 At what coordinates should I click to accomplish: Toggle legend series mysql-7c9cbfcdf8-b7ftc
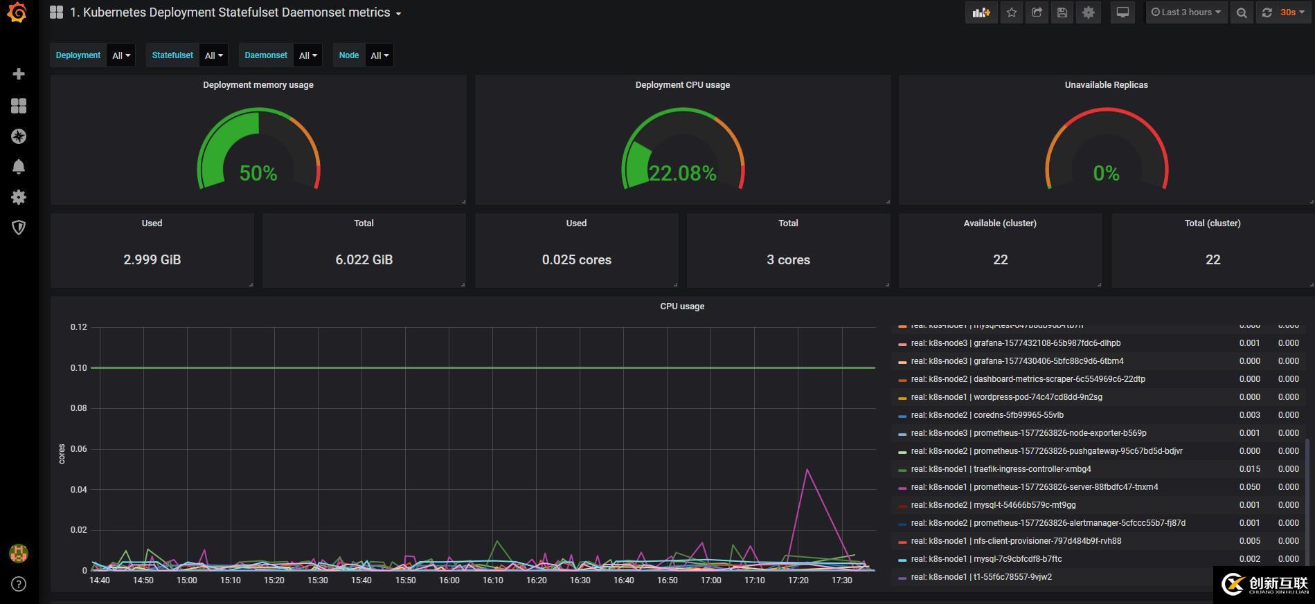tap(986, 559)
